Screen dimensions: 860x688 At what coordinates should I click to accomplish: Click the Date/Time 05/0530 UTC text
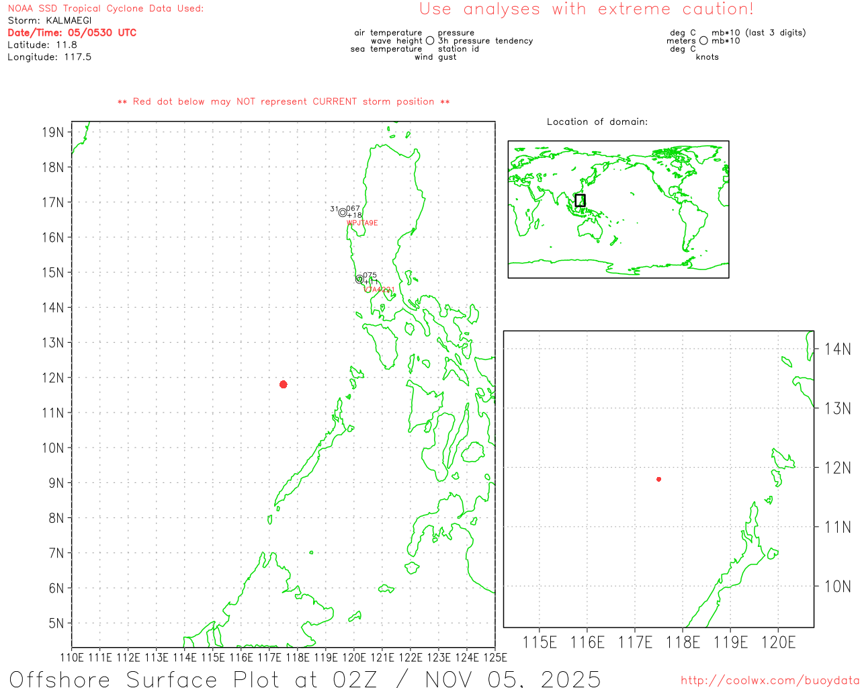point(72,32)
